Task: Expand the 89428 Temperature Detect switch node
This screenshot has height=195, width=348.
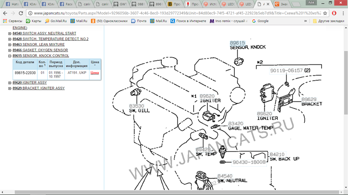Action: (10, 39)
